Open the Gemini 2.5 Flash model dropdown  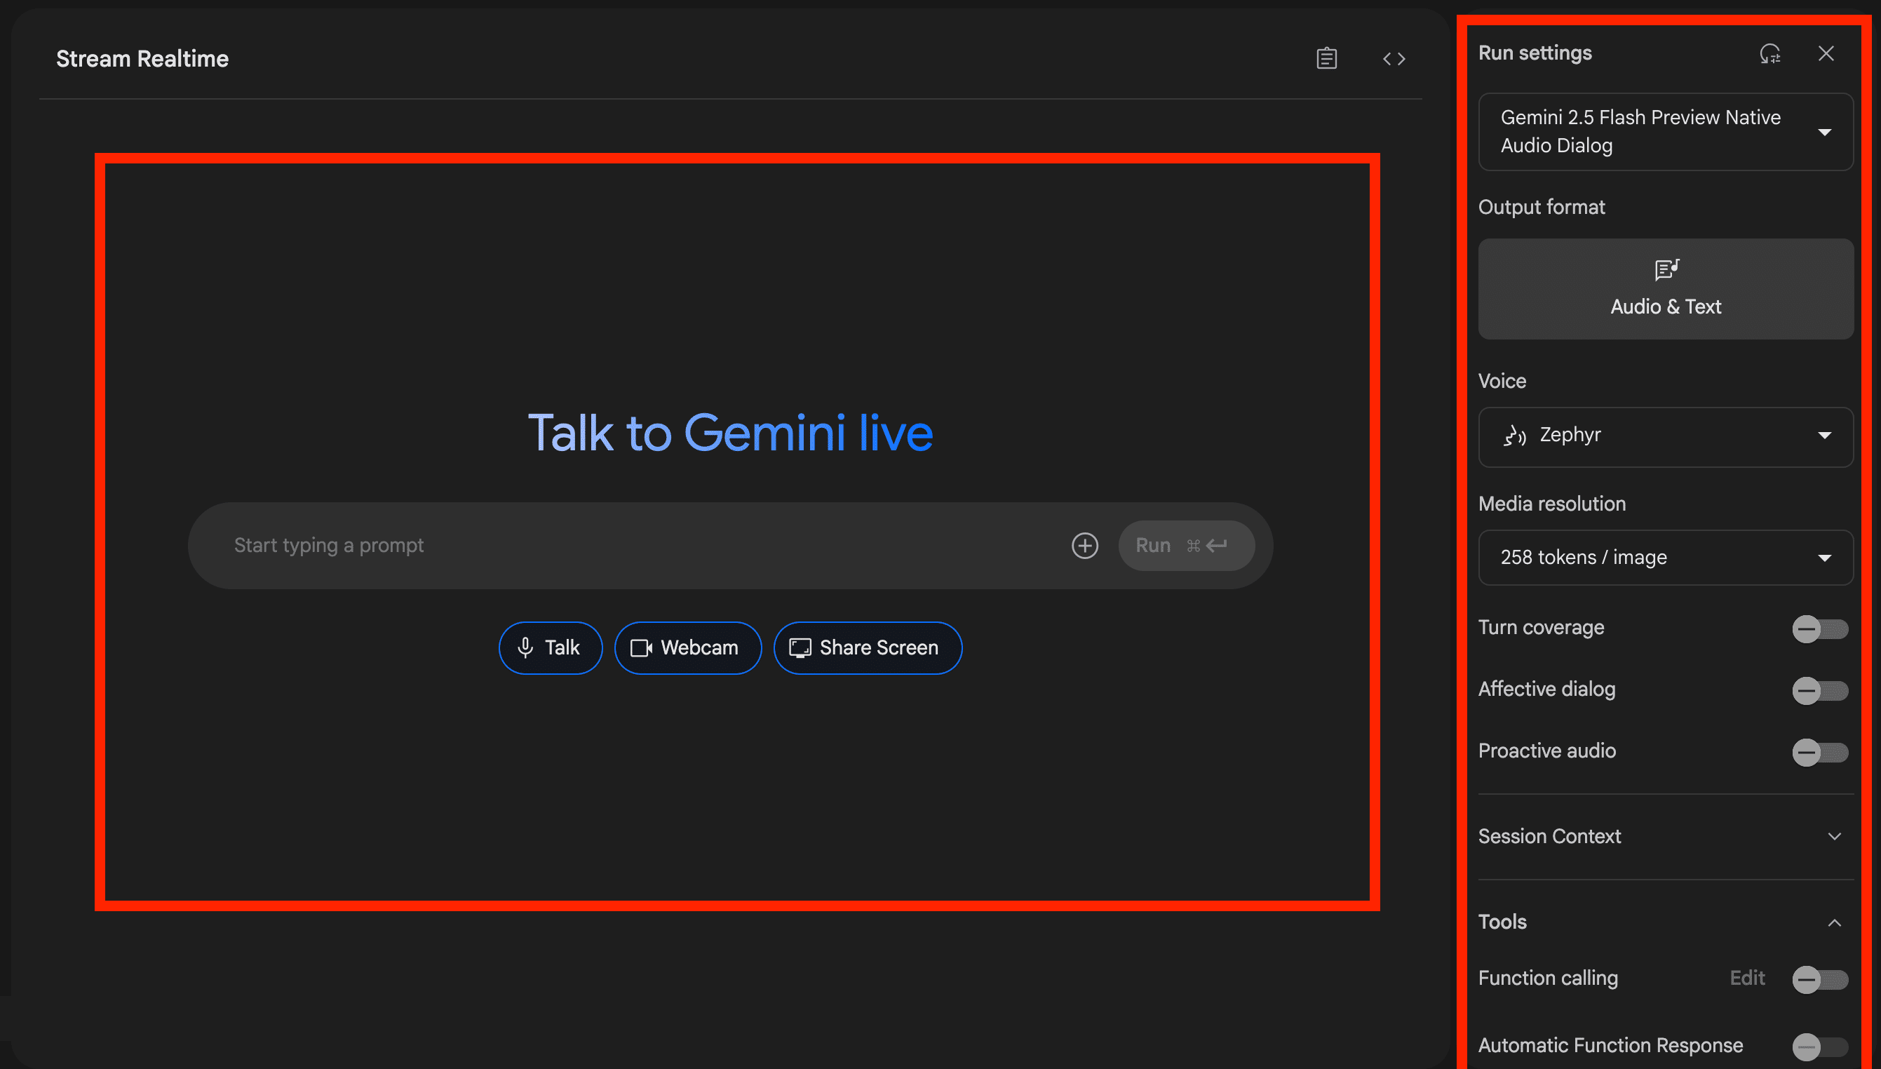pyautogui.click(x=1665, y=132)
